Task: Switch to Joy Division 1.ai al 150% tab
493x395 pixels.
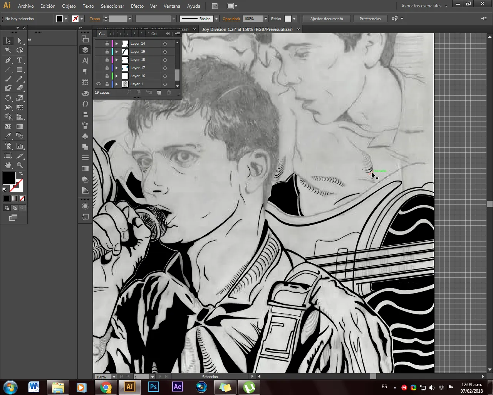Action: tap(247, 29)
